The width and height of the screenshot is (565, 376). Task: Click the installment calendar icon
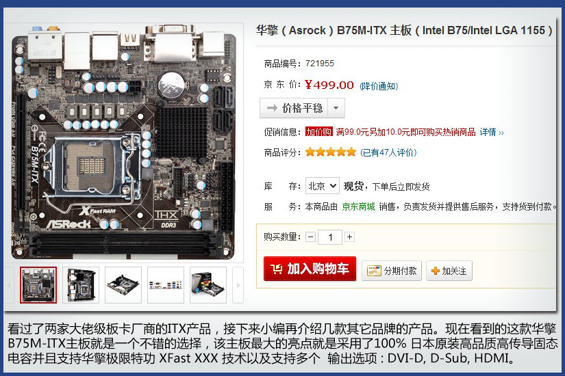pos(374,271)
